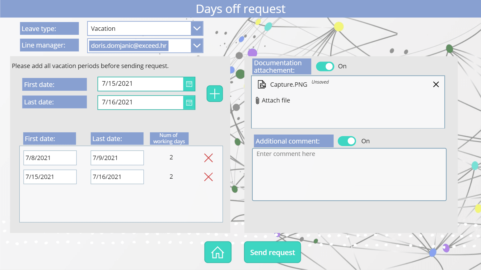Click the Line manager label
The image size is (481, 270).
pyautogui.click(x=49, y=45)
